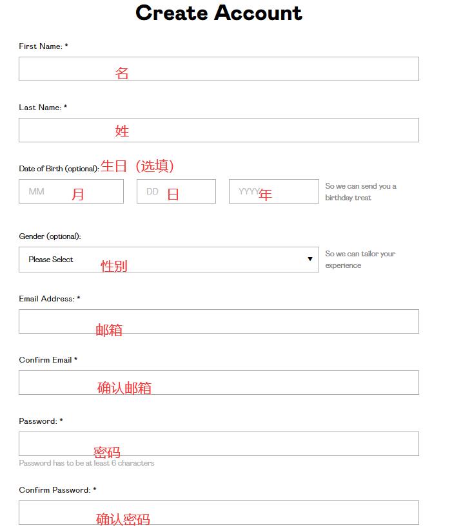
Task: Click the 'Create Account' heading
Action: point(219,13)
